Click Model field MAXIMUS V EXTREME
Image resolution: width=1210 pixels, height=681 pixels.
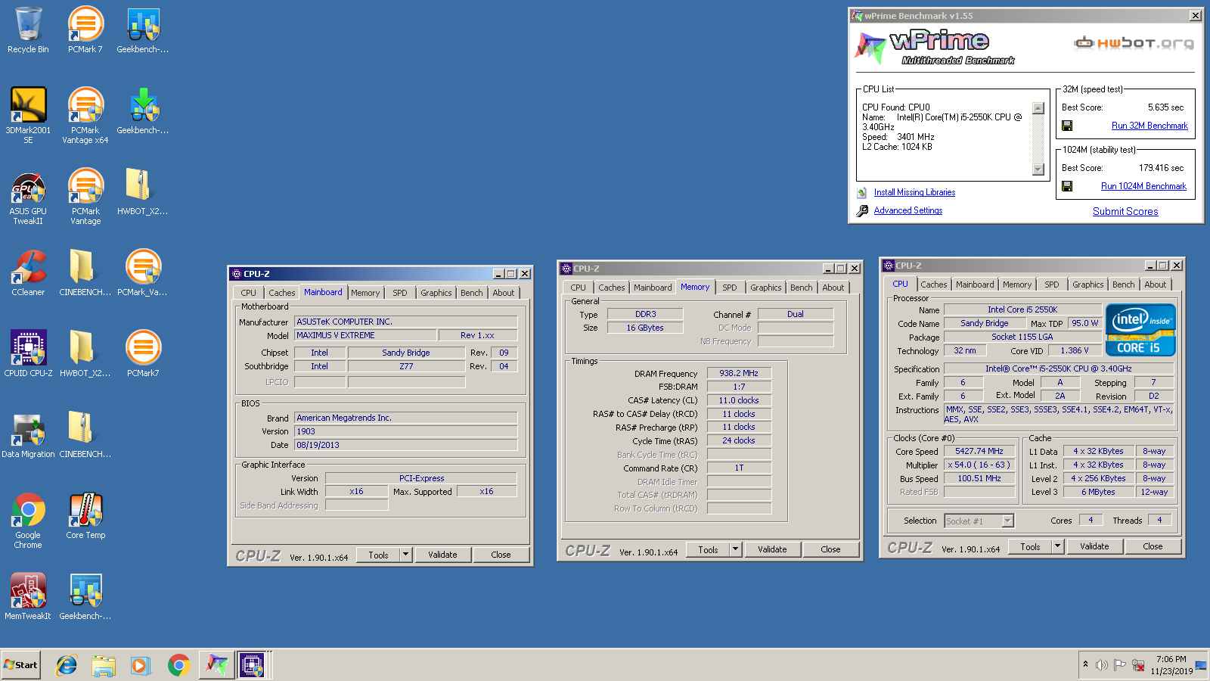pyautogui.click(x=365, y=335)
